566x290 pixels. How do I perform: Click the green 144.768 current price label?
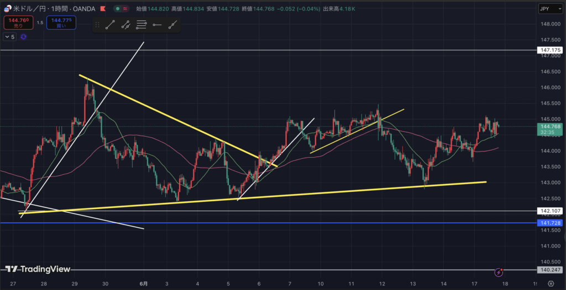pyautogui.click(x=550, y=130)
